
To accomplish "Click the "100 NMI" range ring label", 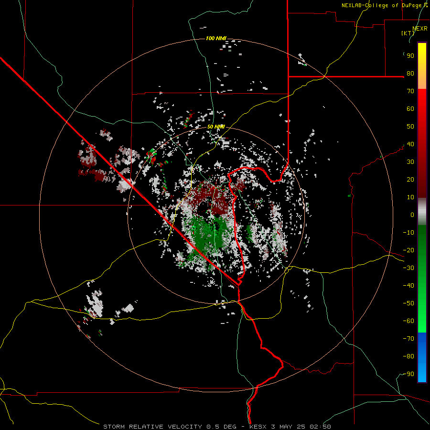I will point(216,38).
